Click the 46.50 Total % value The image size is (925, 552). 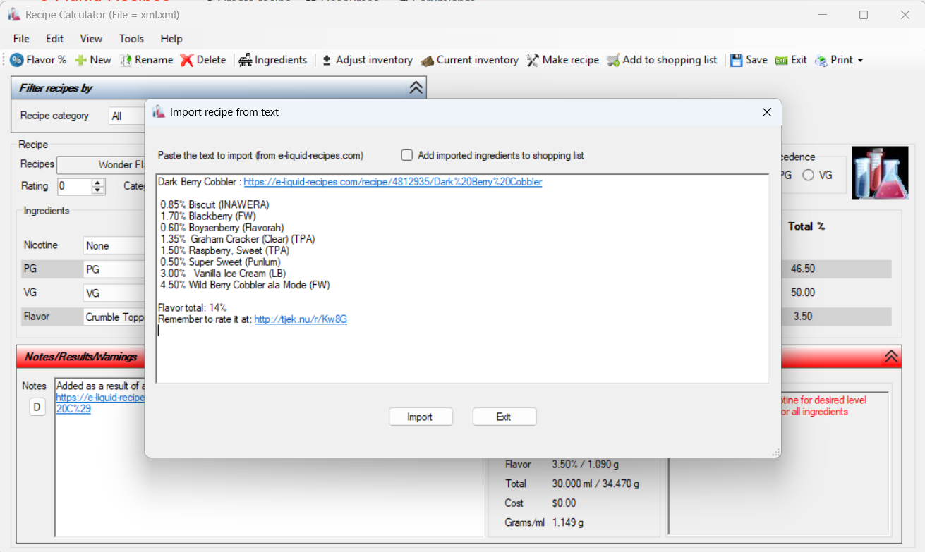pos(803,269)
